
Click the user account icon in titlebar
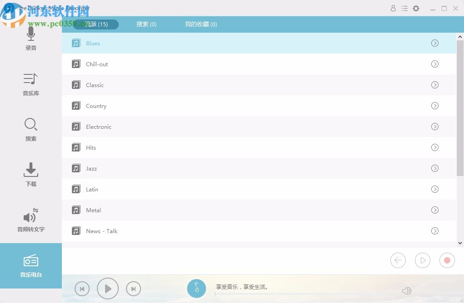(393, 8)
